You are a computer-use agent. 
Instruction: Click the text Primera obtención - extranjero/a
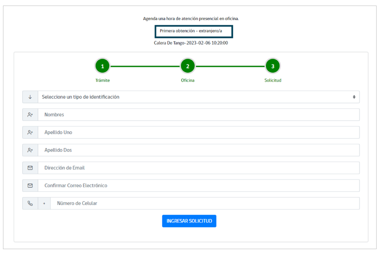pos(191,31)
